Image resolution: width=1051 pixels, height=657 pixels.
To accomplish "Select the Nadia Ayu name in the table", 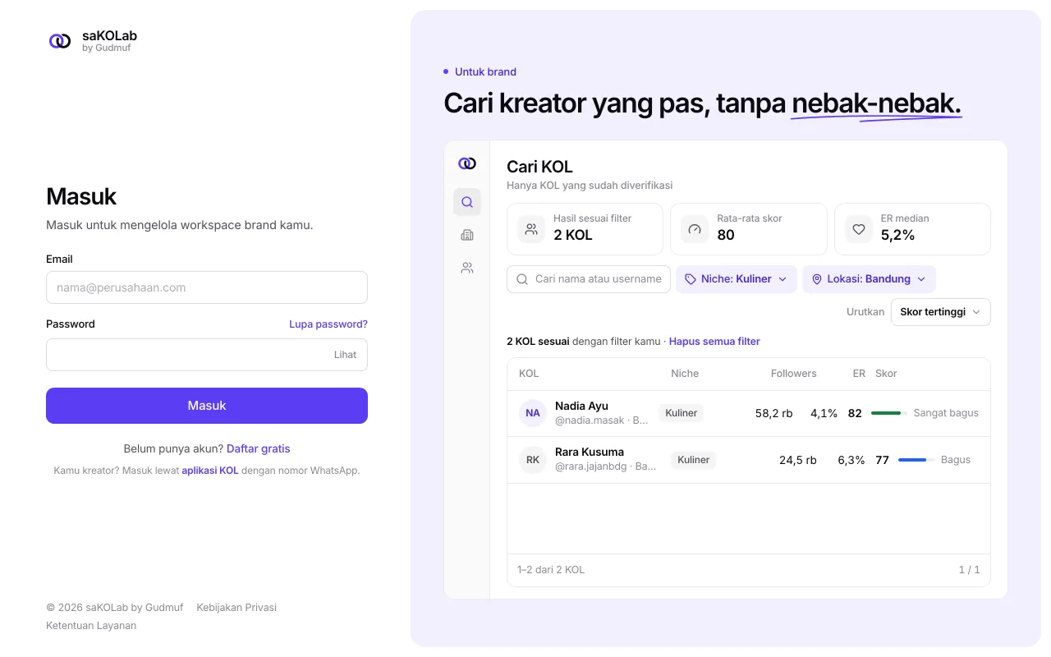I will coord(581,406).
